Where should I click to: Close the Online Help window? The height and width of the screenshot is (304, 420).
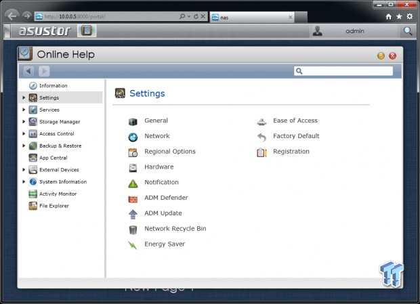point(393,56)
